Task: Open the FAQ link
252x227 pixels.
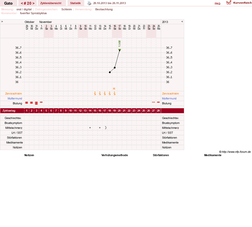Action: [217, 4]
